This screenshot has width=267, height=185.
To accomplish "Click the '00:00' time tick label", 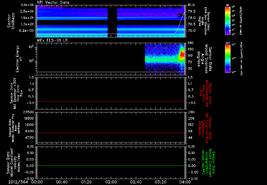I will click(37, 182).
